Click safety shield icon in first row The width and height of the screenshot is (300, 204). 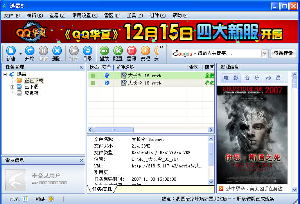pos(106,76)
